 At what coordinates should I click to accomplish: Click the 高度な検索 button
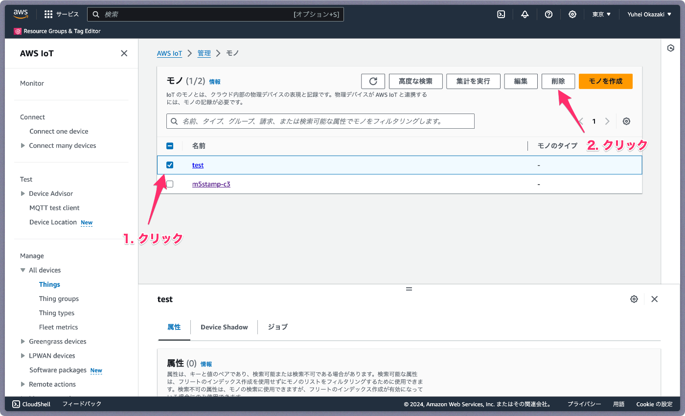[x=415, y=81]
